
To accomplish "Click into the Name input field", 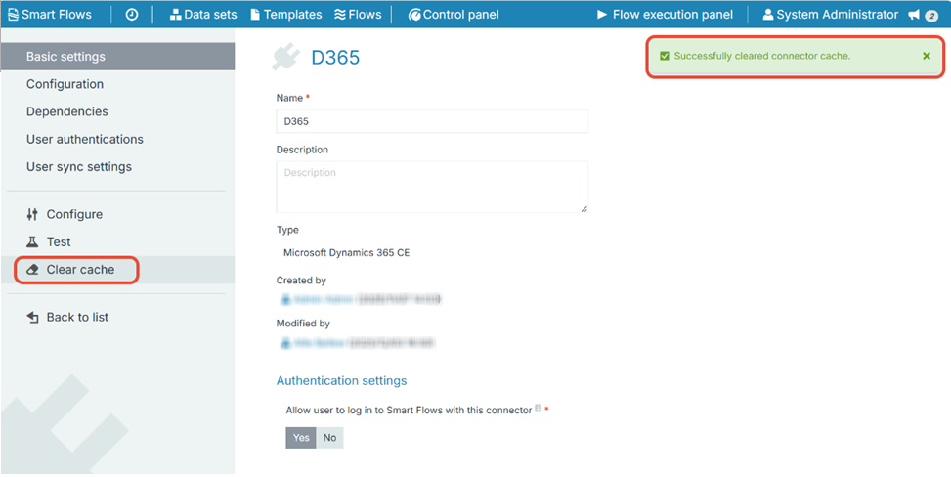I will [x=432, y=121].
